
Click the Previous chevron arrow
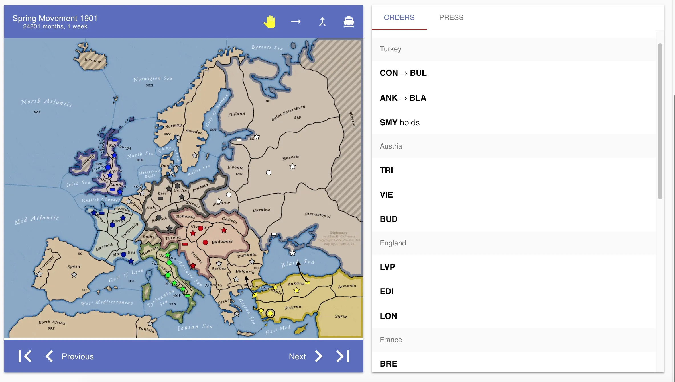click(49, 356)
